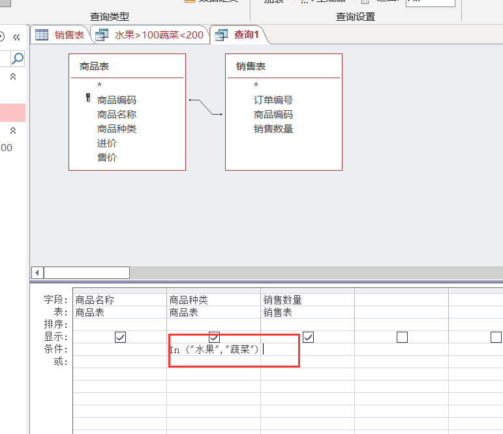Select 商品编码 field in 商品表
Screen dimensions: 503x434
(117, 100)
